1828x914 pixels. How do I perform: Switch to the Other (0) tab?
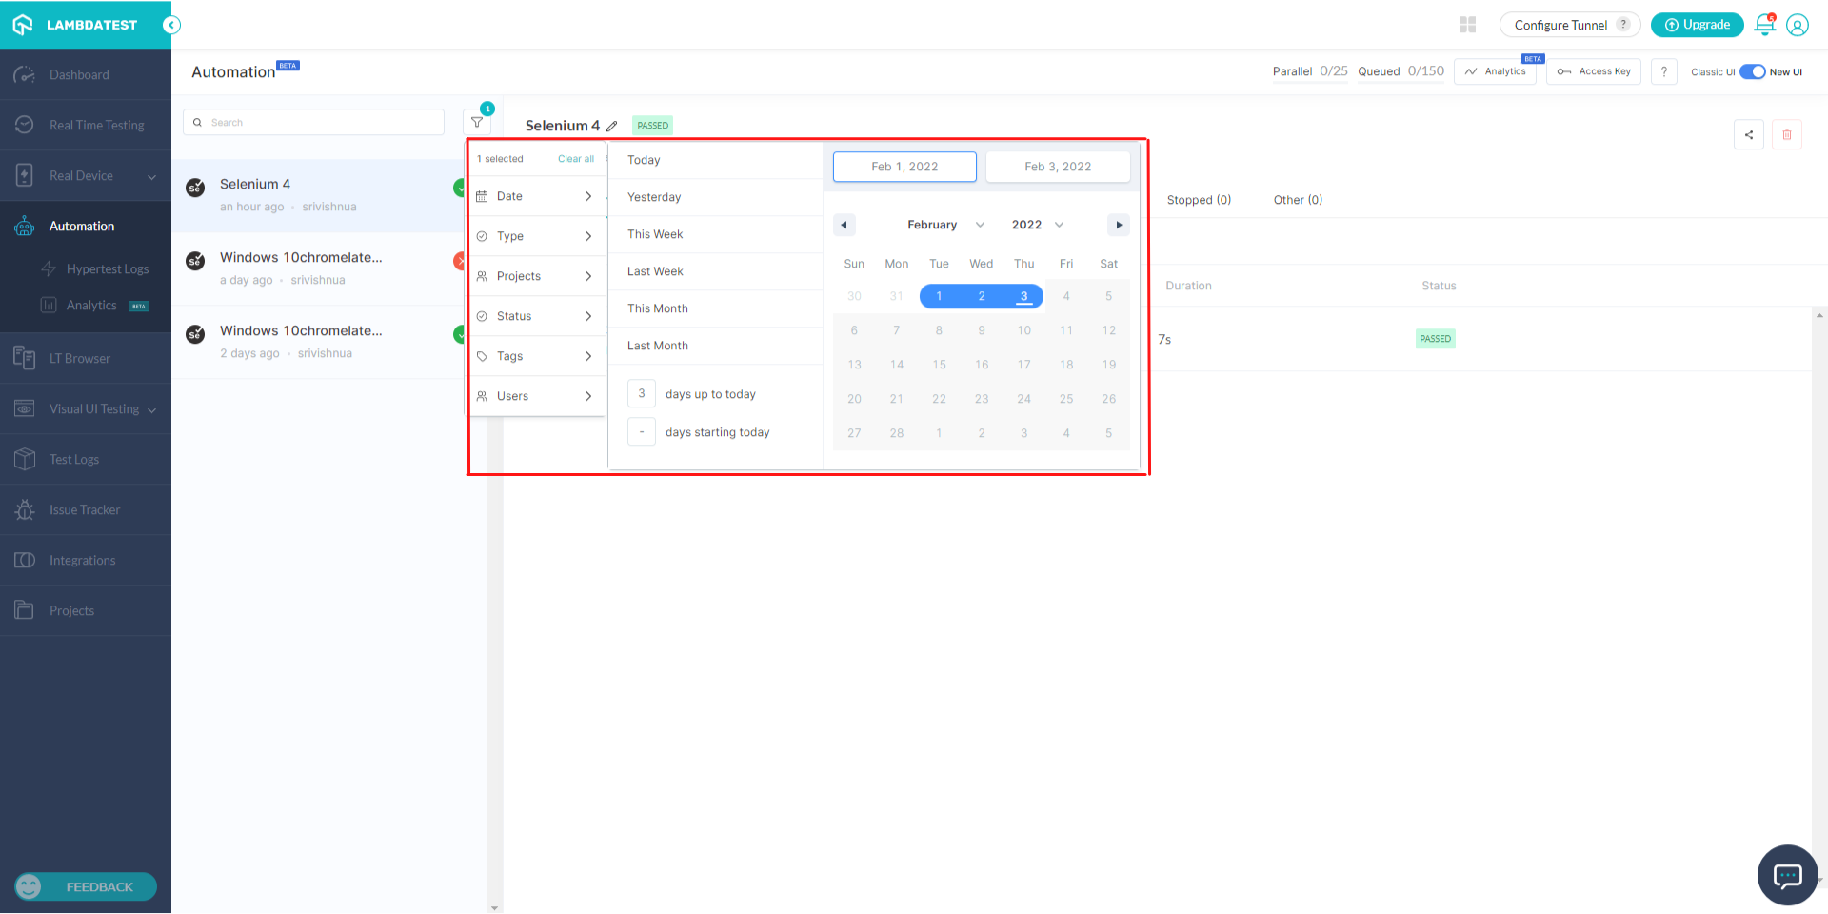tap(1298, 200)
